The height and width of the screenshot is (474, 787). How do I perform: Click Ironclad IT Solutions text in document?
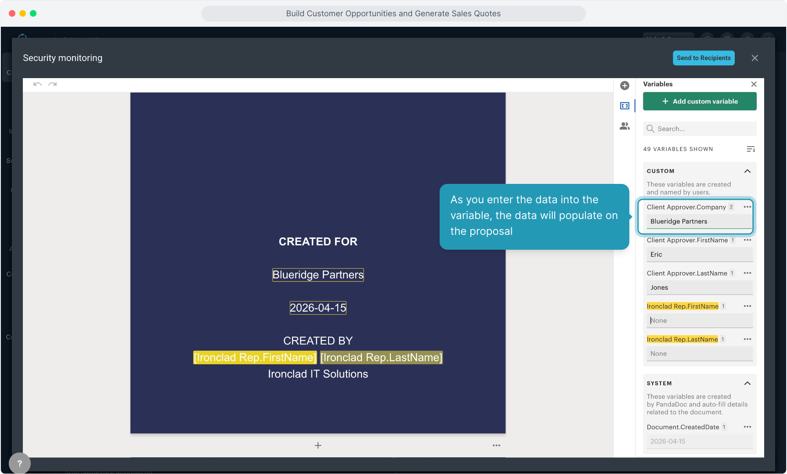(x=318, y=374)
